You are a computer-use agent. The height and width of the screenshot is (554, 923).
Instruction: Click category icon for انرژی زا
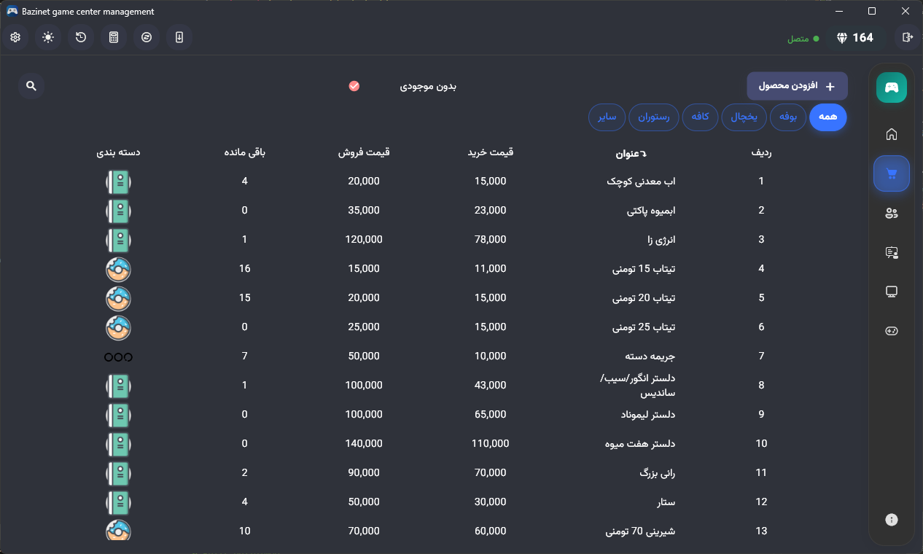tap(118, 240)
